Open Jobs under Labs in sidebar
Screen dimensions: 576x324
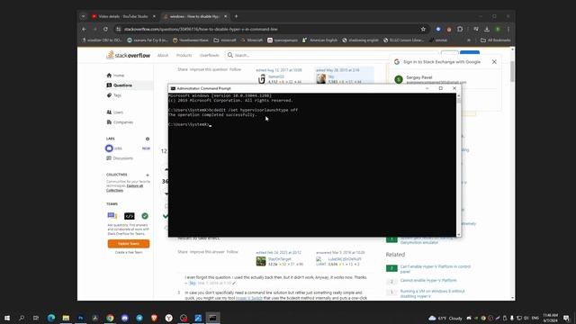pos(114,148)
